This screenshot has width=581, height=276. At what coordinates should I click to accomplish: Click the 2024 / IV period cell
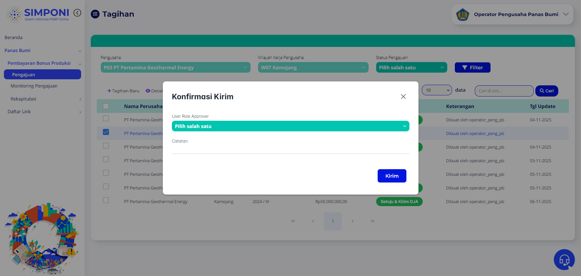[261, 202]
